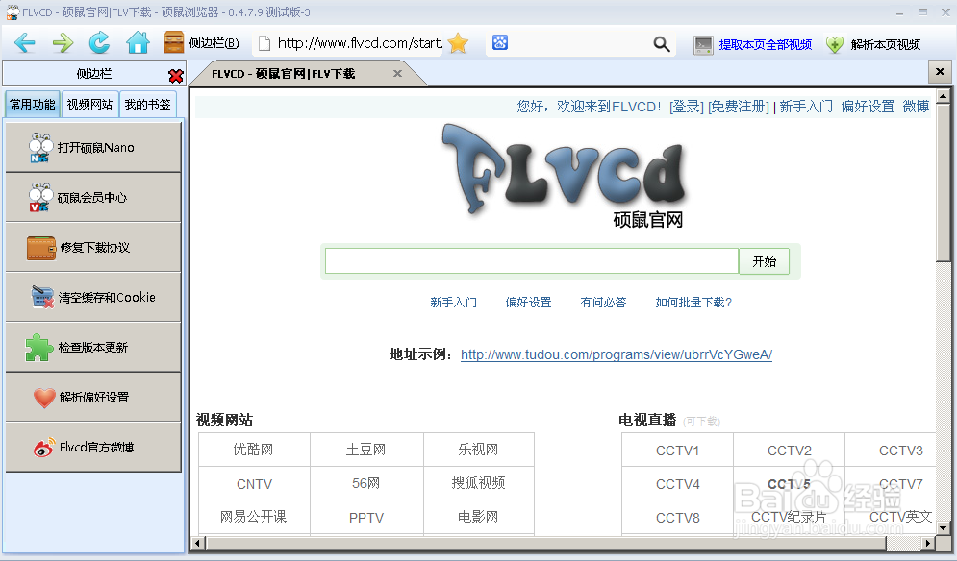Click 检查版本更新 sidebar button
Screen dimensions: 957x561
click(93, 347)
